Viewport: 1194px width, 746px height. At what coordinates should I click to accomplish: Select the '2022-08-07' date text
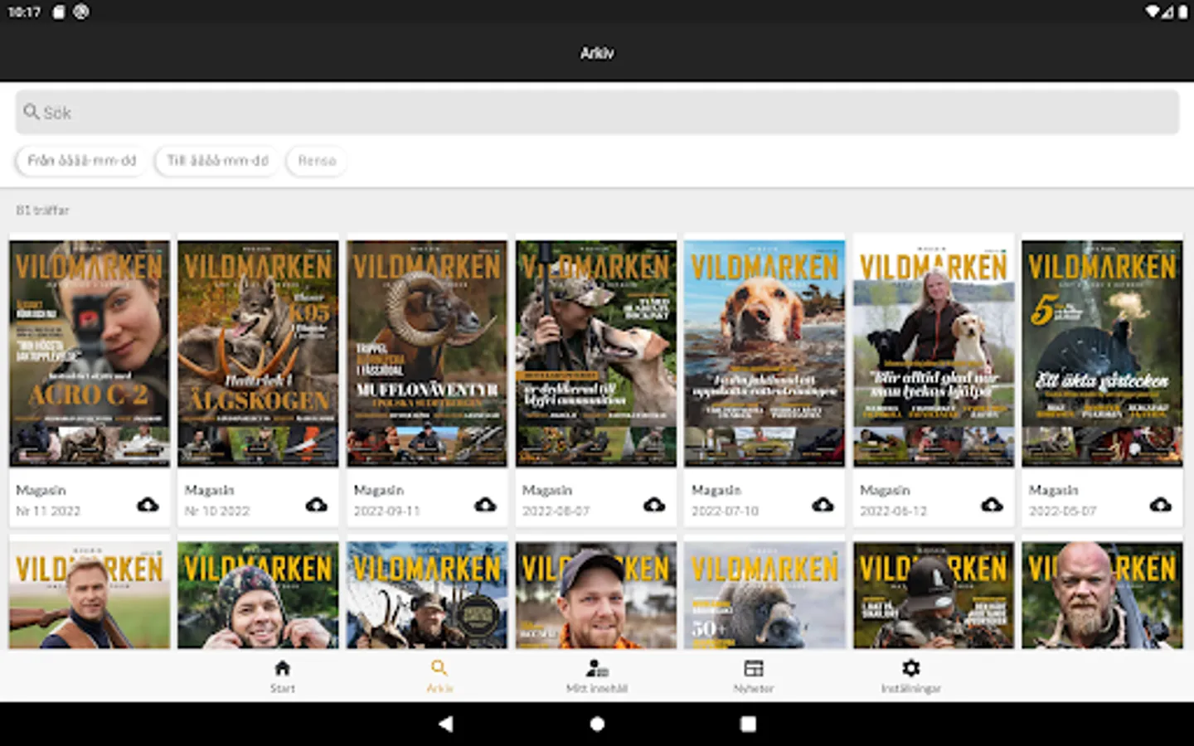(556, 511)
